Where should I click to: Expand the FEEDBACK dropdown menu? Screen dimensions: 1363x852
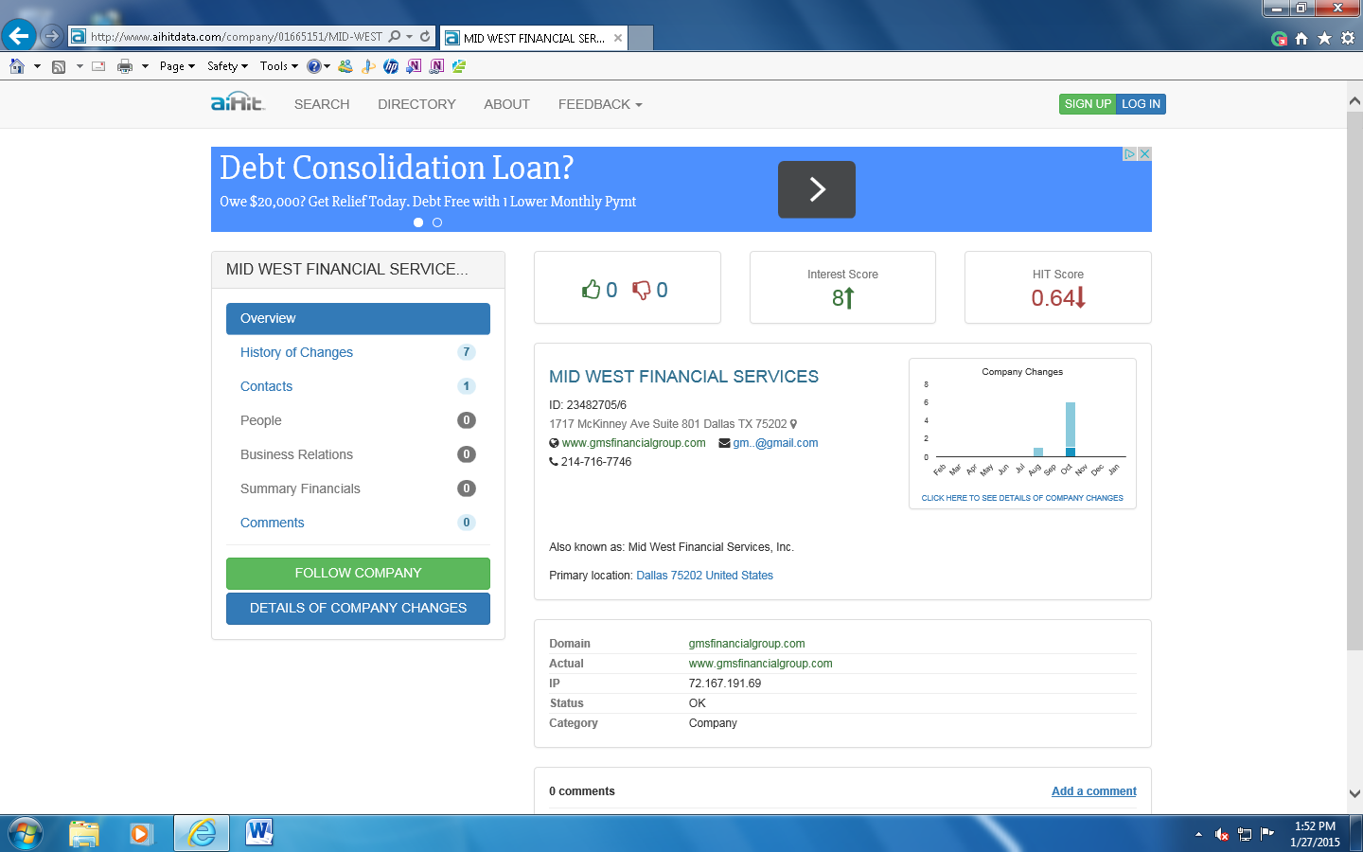pos(600,104)
